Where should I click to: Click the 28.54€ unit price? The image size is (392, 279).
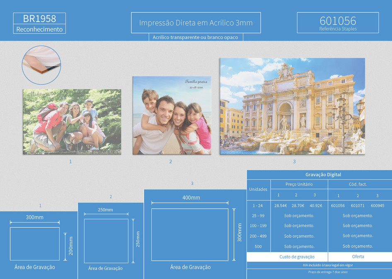(x=281, y=205)
